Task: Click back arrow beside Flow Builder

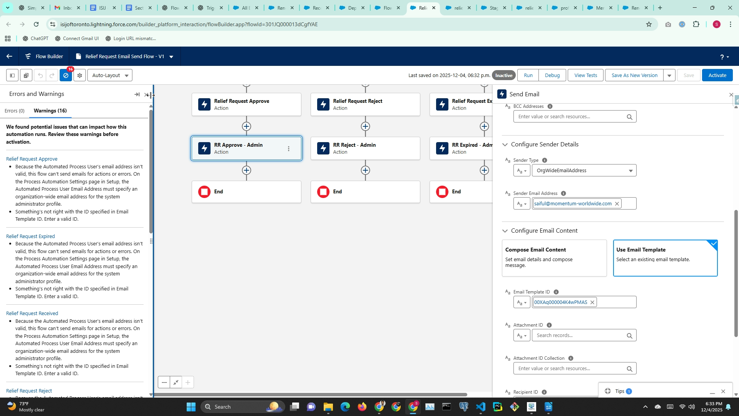Action: point(9,57)
